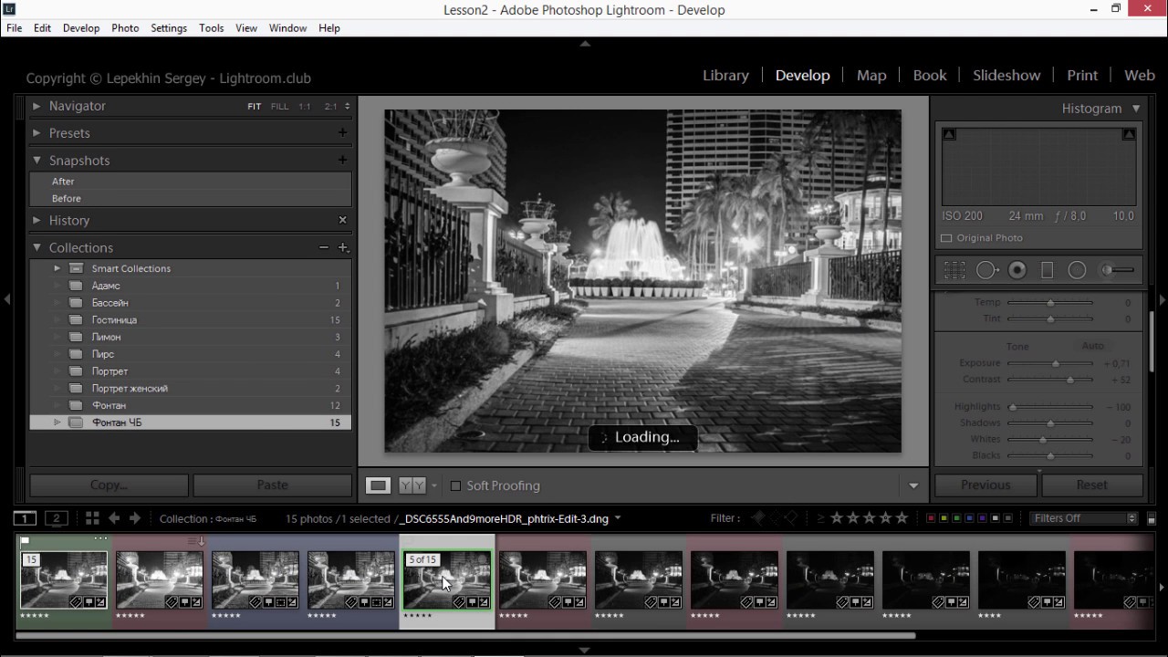Activate the Red Eye Correction tool
The image size is (1168, 657).
(1017, 270)
